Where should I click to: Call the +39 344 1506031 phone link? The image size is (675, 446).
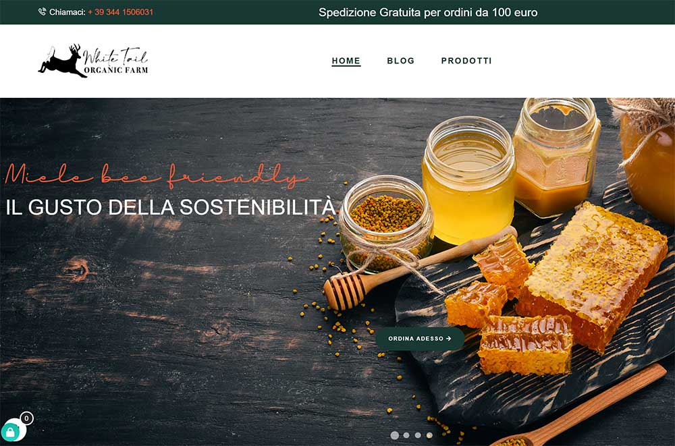point(121,12)
